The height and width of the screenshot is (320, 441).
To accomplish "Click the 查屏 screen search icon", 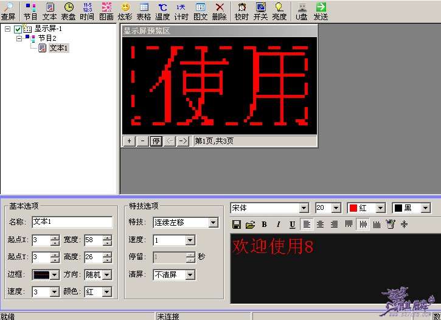I will click(8, 10).
